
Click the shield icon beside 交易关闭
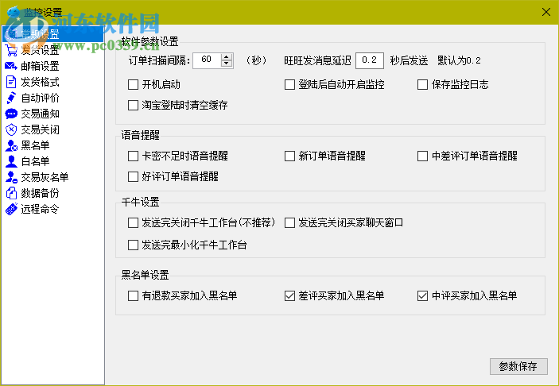coord(11,129)
